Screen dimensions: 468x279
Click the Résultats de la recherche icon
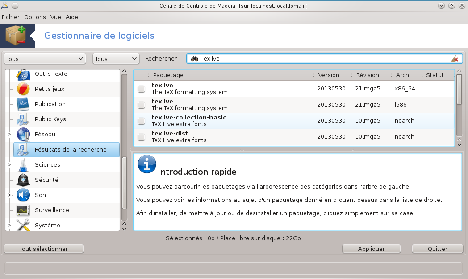click(x=23, y=150)
